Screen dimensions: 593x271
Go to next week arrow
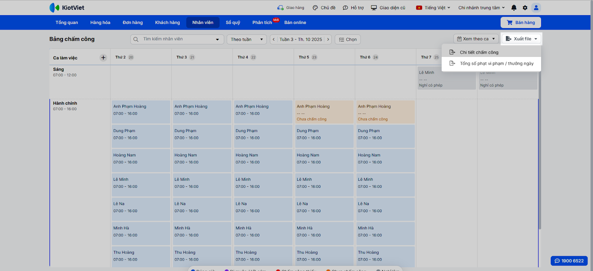(x=328, y=40)
